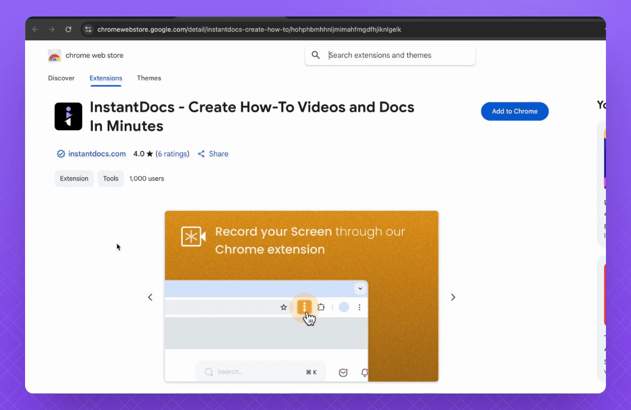Show next screenshot with right chevron

click(x=453, y=297)
